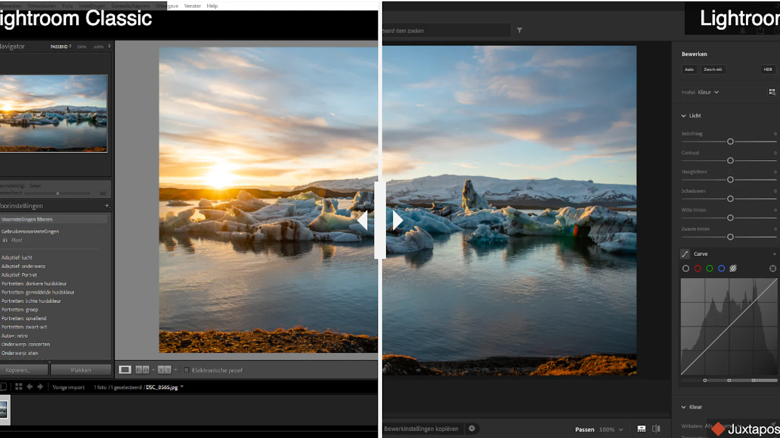Click the Contrast slider handle

(x=730, y=161)
